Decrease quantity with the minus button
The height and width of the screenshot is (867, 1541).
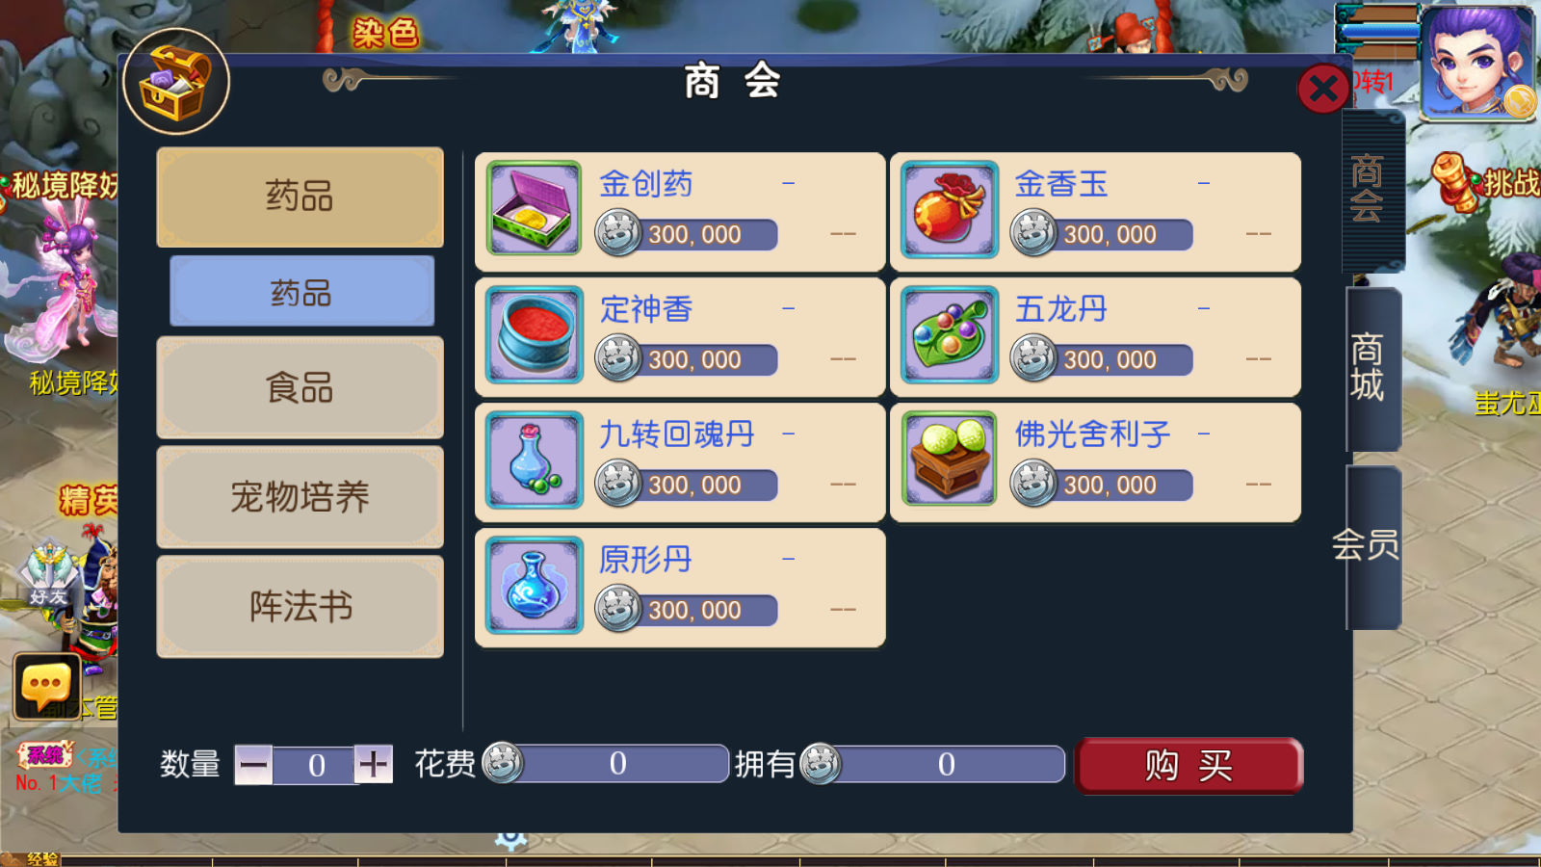coord(254,765)
